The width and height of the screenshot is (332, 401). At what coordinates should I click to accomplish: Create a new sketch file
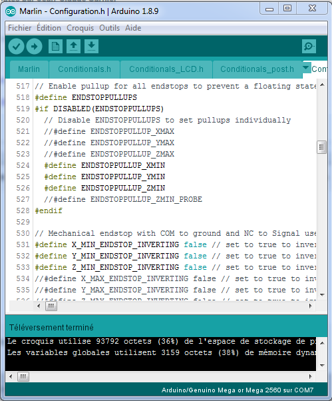point(55,47)
